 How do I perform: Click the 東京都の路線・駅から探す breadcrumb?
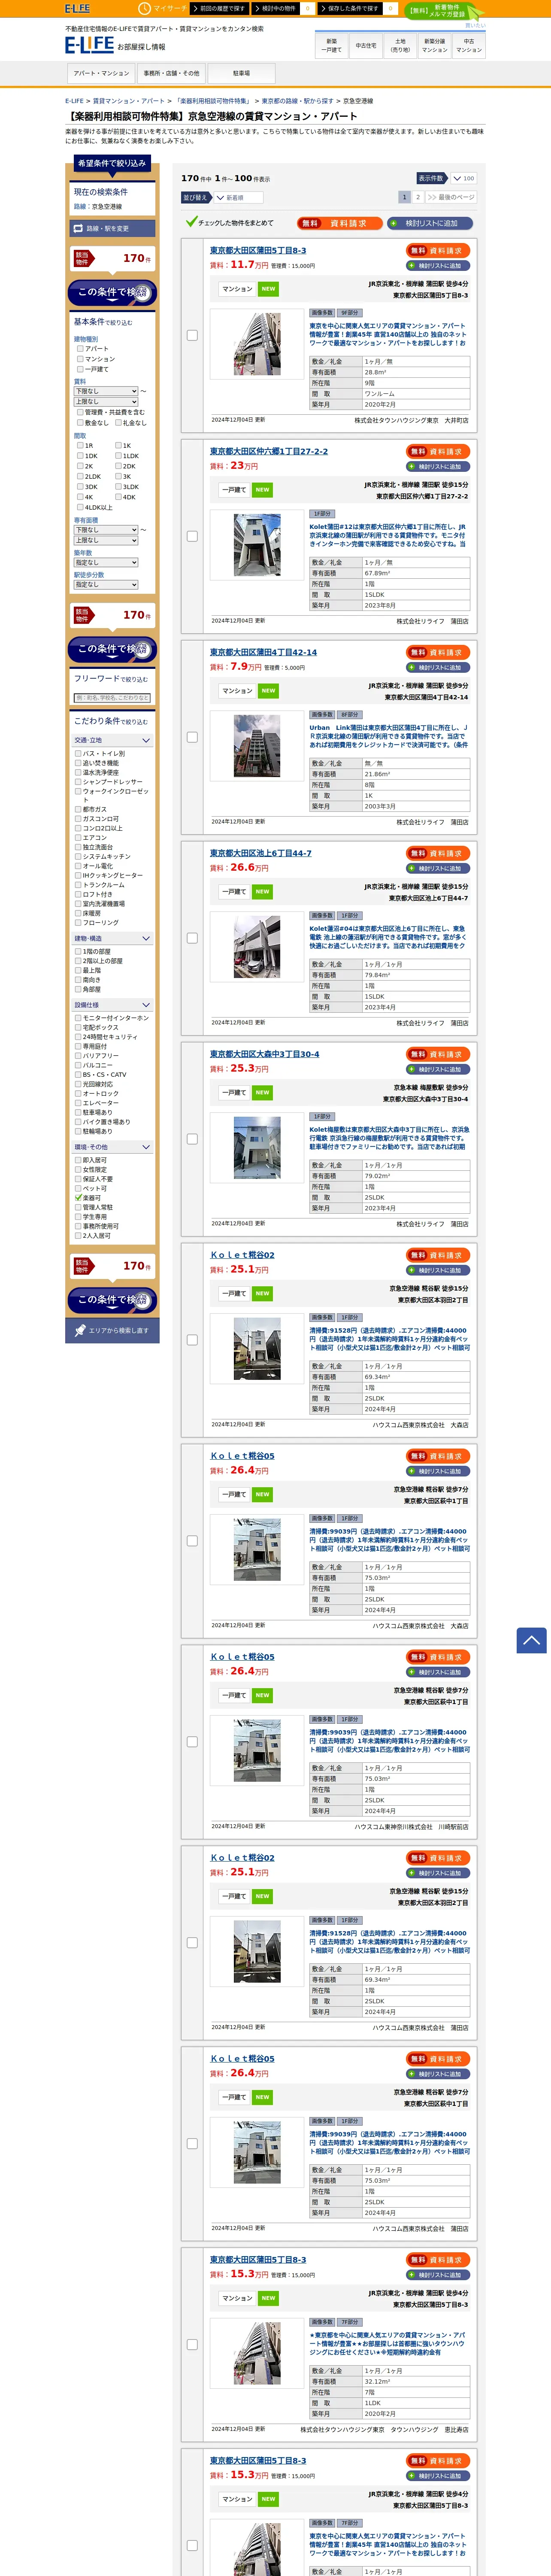[x=297, y=101]
